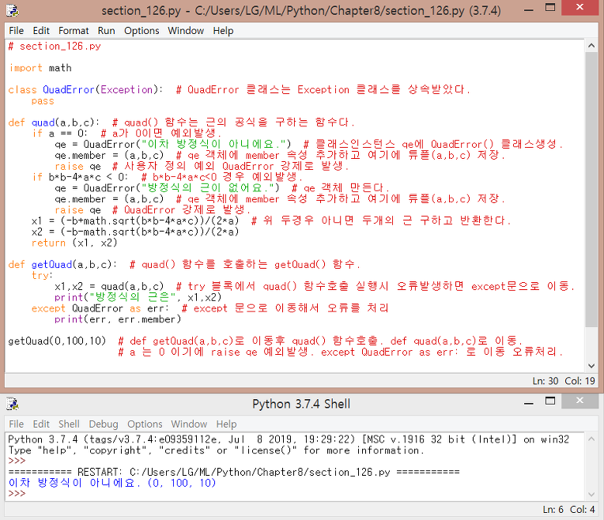Open the Format menu in editor
The height and width of the screenshot is (520, 604).
74,31
